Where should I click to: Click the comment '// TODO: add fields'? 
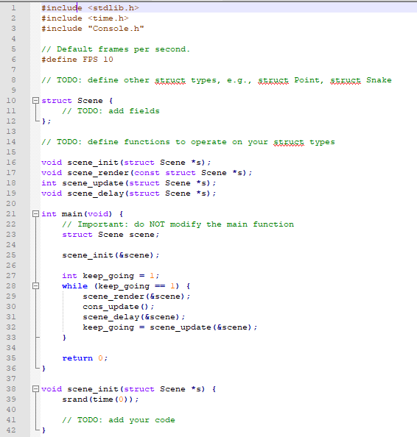[x=111, y=111]
